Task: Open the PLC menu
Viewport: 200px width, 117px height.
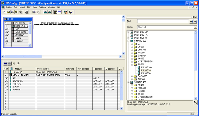Action: pyautogui.click(x=29, y=7)
